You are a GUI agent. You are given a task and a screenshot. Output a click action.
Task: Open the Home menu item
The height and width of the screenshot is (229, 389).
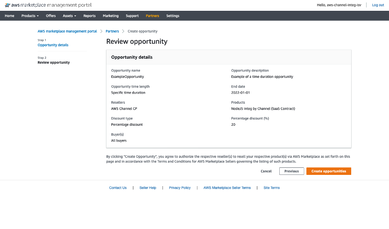pyautogui.click(x=10, y=16)
